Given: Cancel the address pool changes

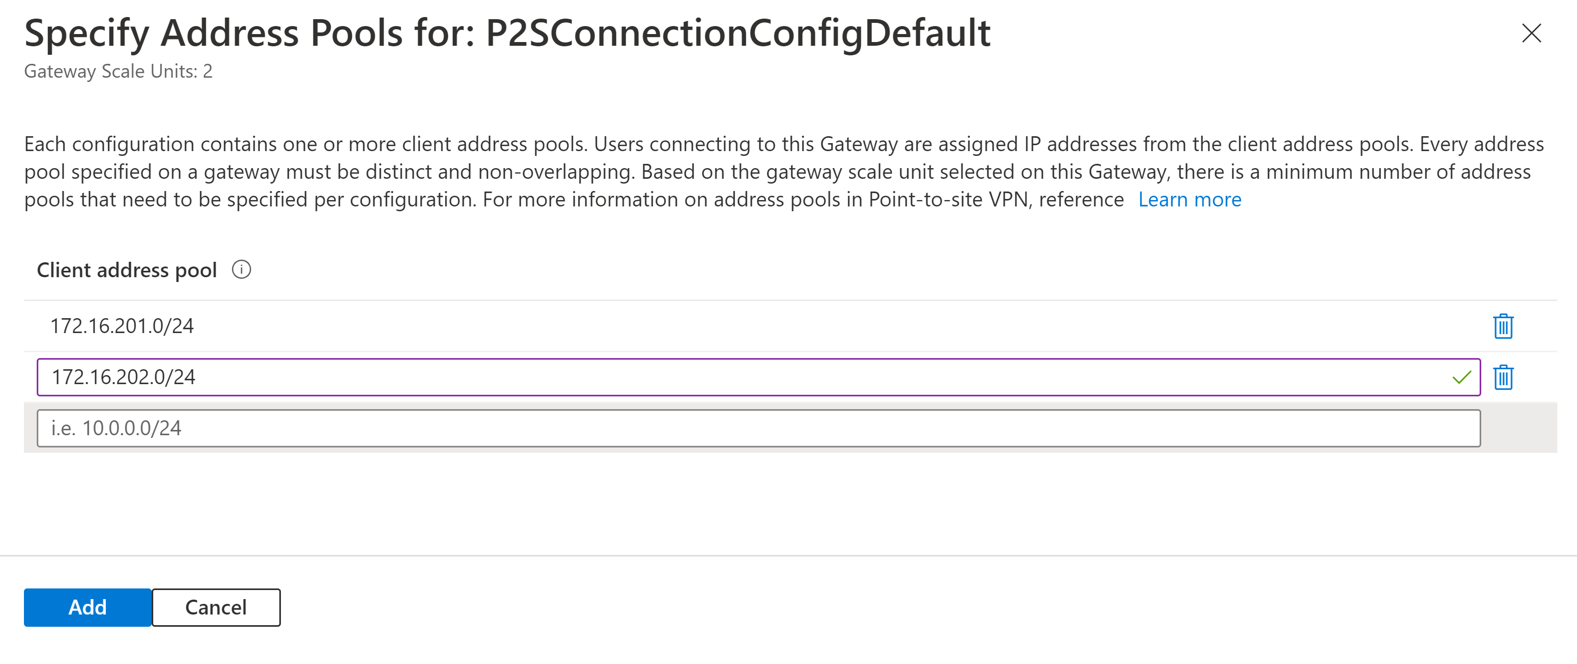Looking at the screenshot, I should click(215, 607).
